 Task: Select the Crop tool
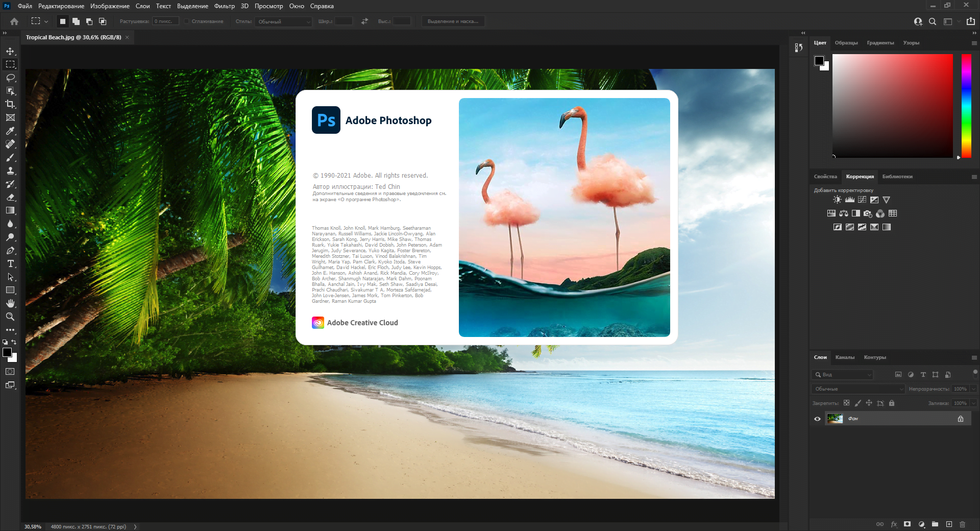[x=10, y=104]
